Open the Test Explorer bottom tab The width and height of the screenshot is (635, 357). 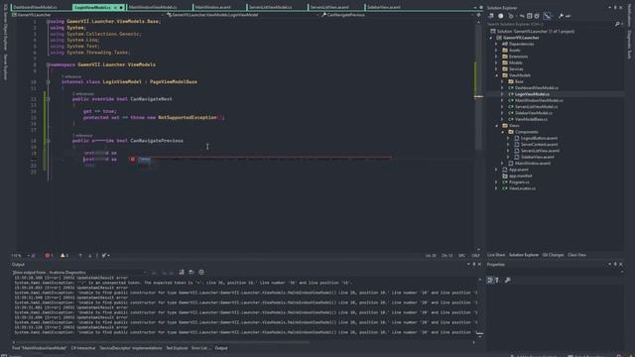(177, 348)
